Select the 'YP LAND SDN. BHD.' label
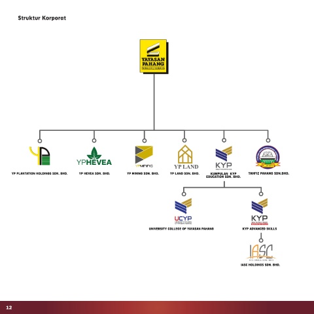The image size is (314, 314). [184, 173]
